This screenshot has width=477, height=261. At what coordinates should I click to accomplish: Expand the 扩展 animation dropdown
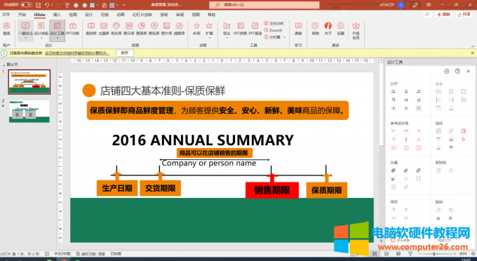coord(209,37)
